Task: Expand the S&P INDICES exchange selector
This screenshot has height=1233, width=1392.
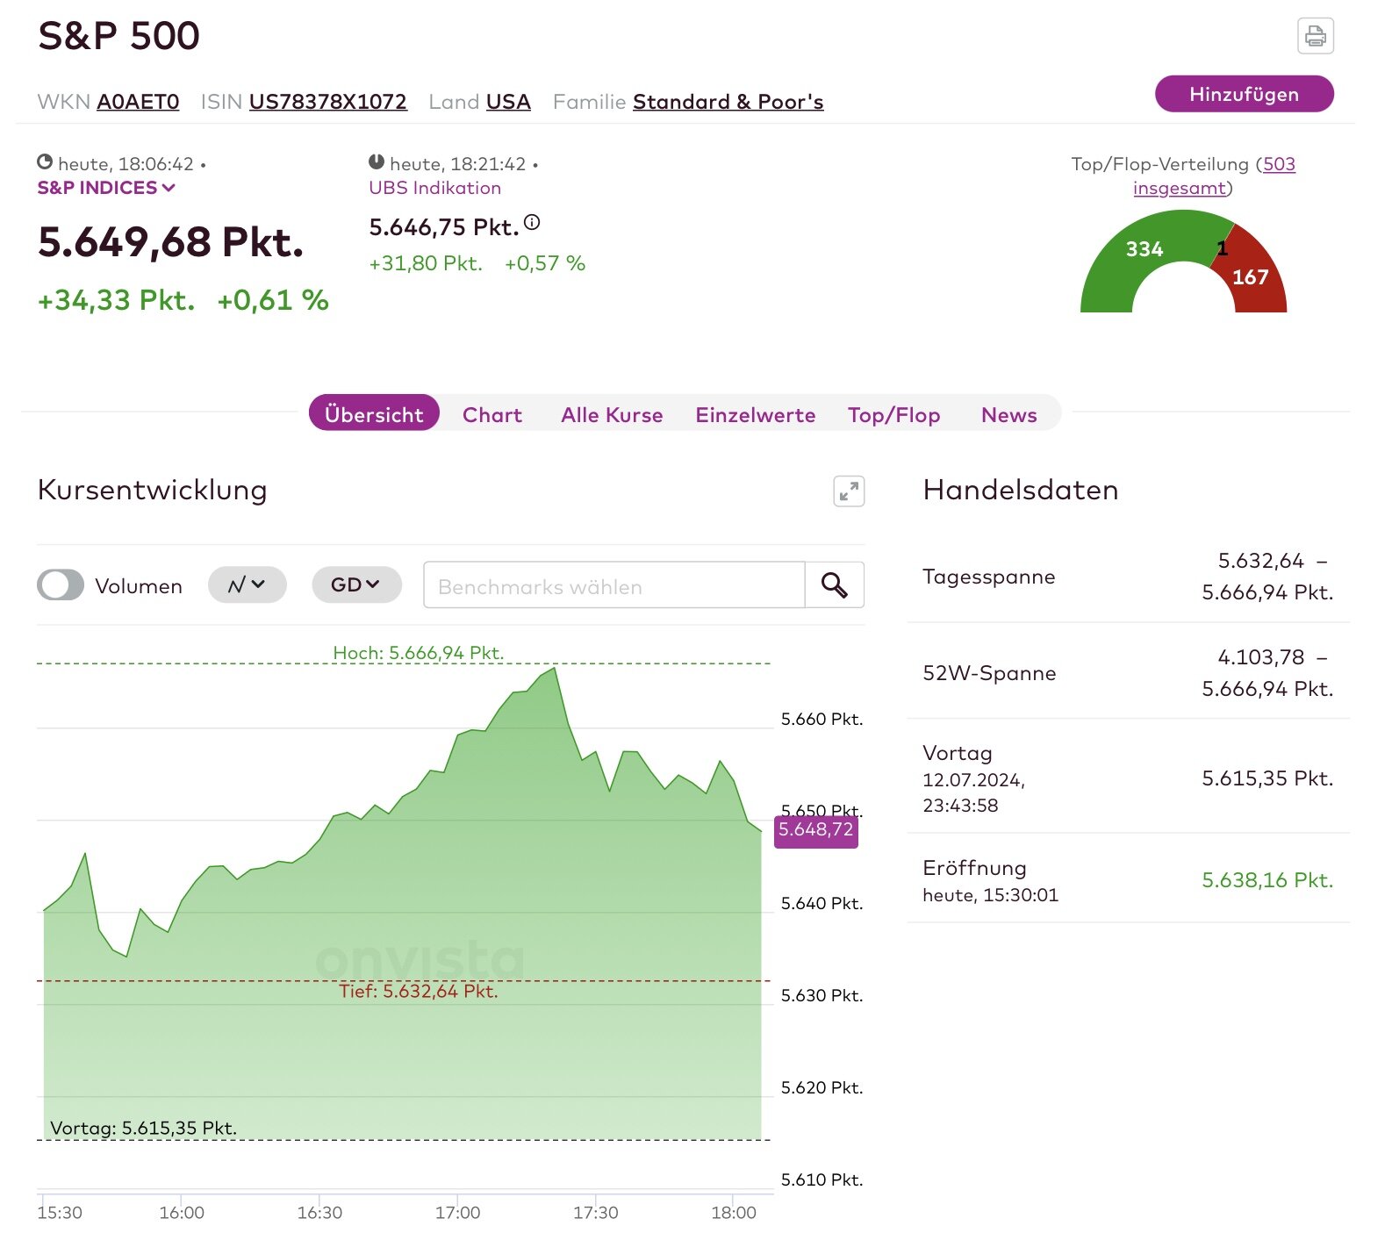Action: (x=106, y=188)
